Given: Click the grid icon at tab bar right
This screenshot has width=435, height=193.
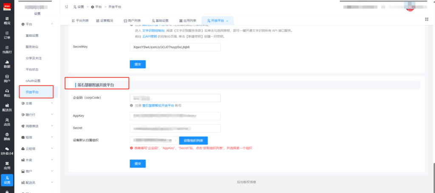Looking at the screenshot, I should tap(427, 19).
